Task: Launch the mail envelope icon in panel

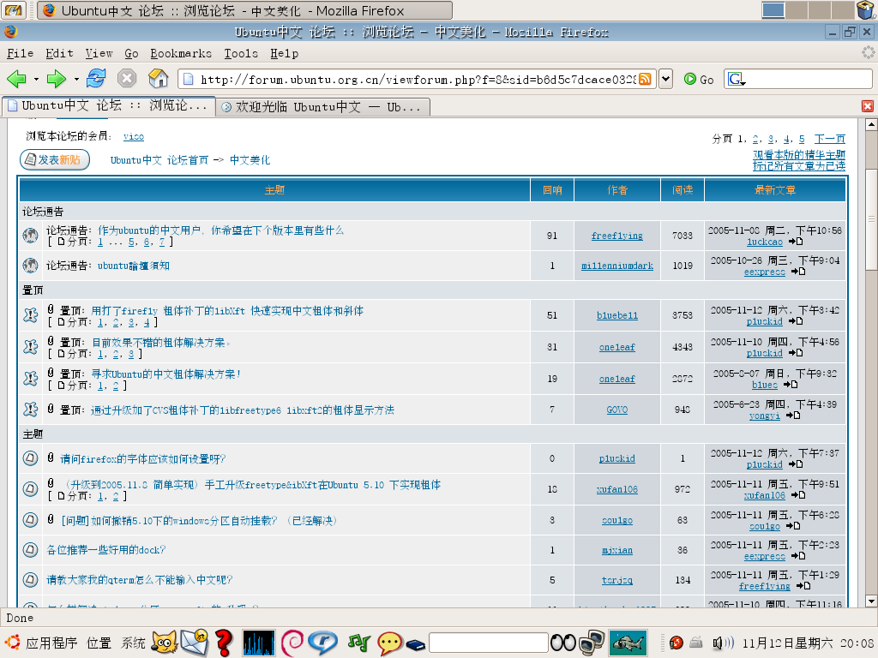Action: click(195, 643)
